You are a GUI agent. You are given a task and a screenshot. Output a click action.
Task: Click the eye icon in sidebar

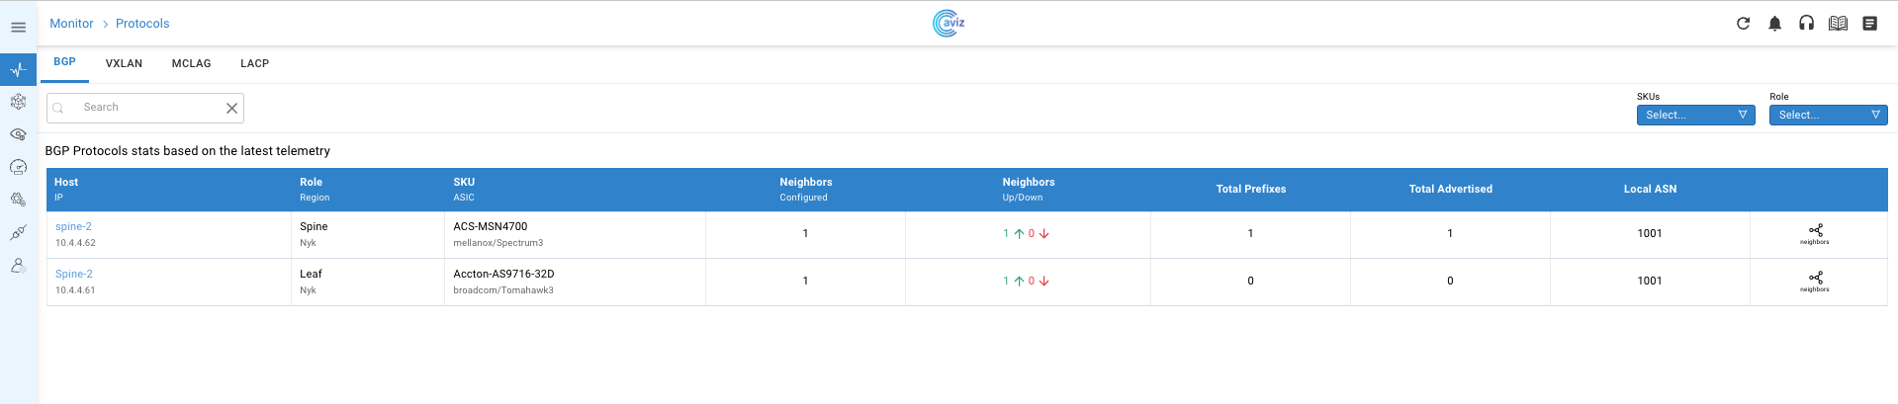pos(18,134)
